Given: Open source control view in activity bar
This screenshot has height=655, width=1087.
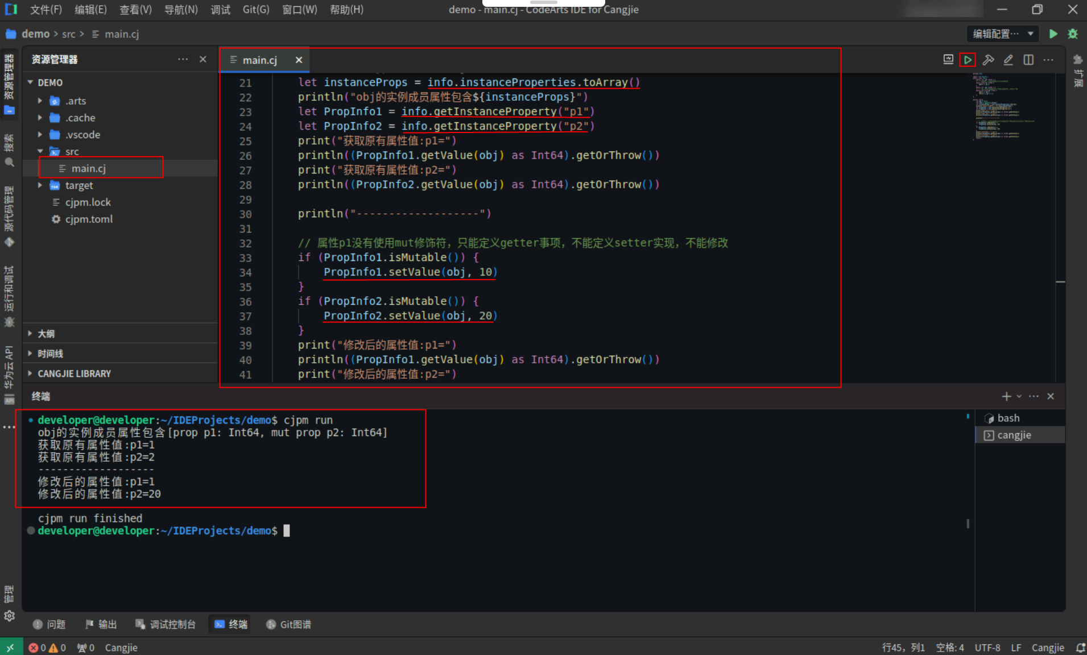Looking at the screenshot, I should (10, 216).
